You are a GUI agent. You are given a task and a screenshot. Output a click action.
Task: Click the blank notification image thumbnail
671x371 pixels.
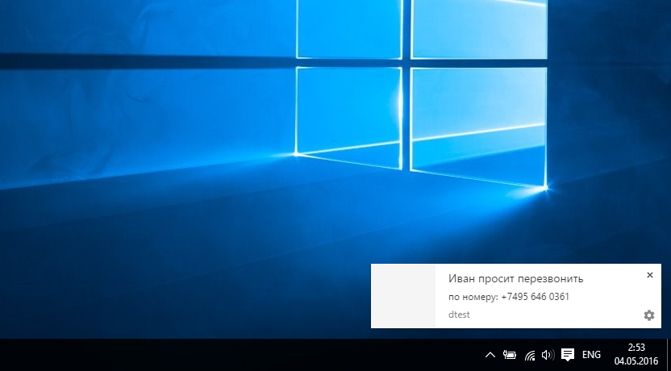tap(403, 296)
